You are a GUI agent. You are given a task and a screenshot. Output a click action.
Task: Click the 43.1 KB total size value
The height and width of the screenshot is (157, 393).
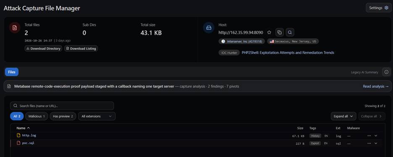[x=151, y=33]
